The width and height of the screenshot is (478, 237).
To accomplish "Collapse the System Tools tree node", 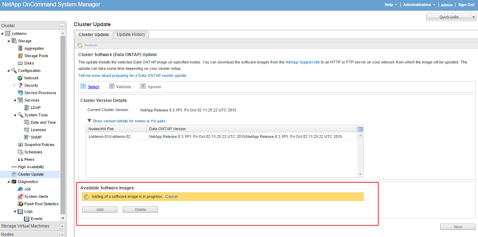I will point(15,115).
